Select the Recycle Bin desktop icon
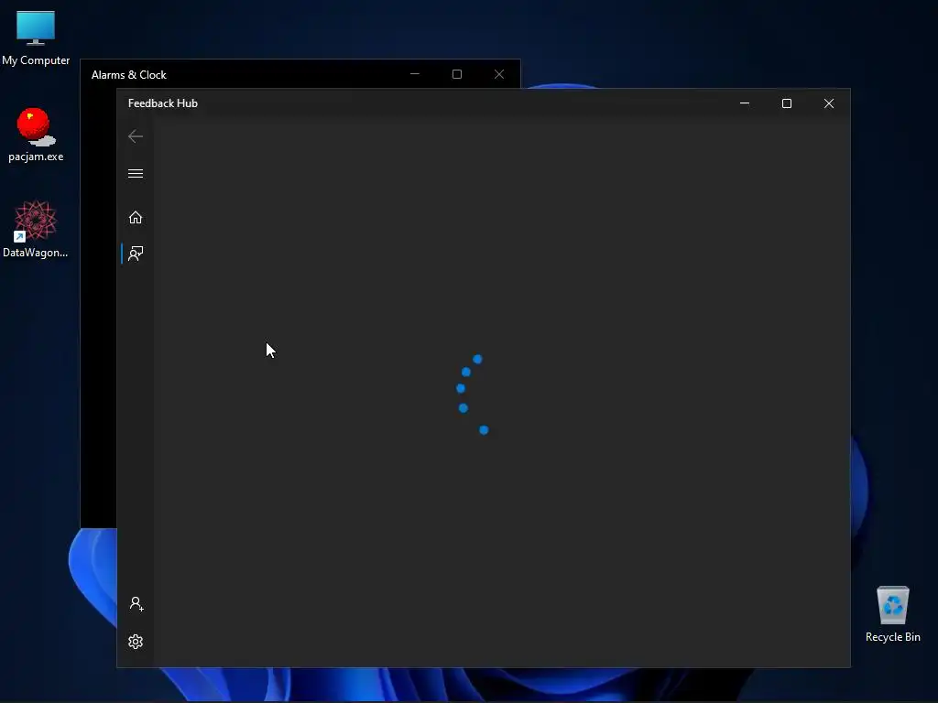This screenshot has width=938, height=703. (x=892, y=614)
